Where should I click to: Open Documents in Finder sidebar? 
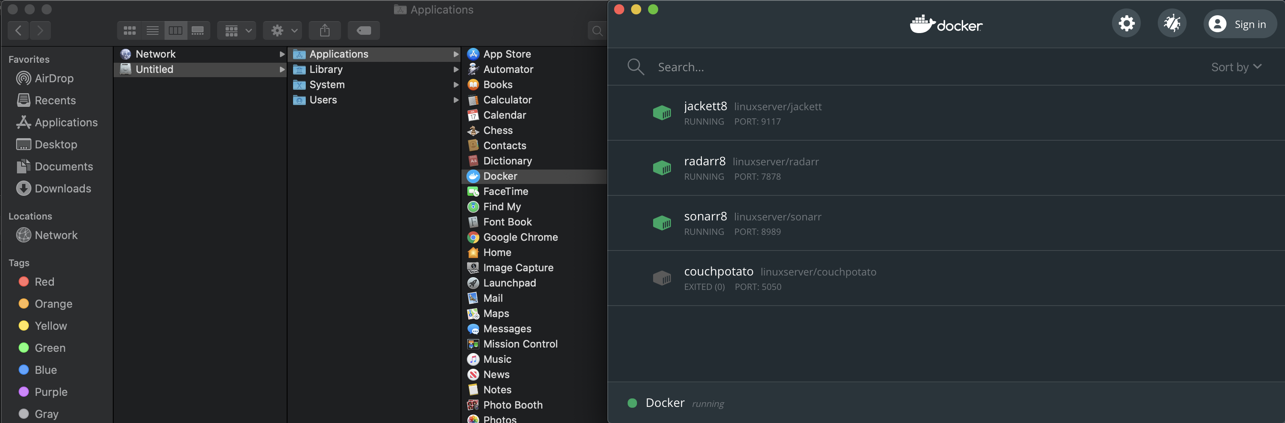[x=54, y=166]
